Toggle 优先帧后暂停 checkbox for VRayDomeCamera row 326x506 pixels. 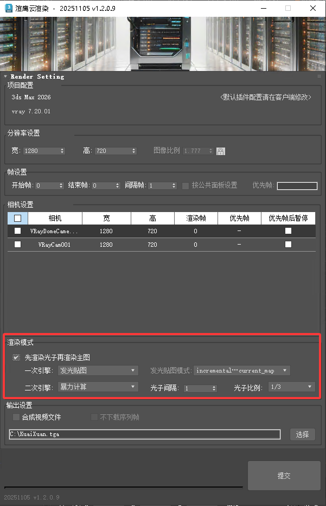[x=288, y=230]
